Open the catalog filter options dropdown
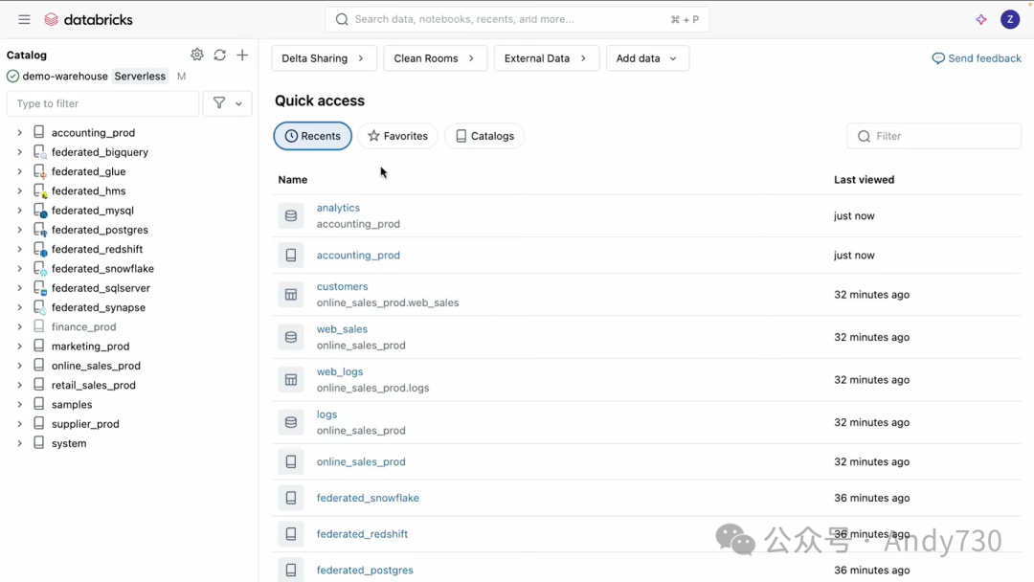This screenshot has height=582, width=1034. coord(228,103)
